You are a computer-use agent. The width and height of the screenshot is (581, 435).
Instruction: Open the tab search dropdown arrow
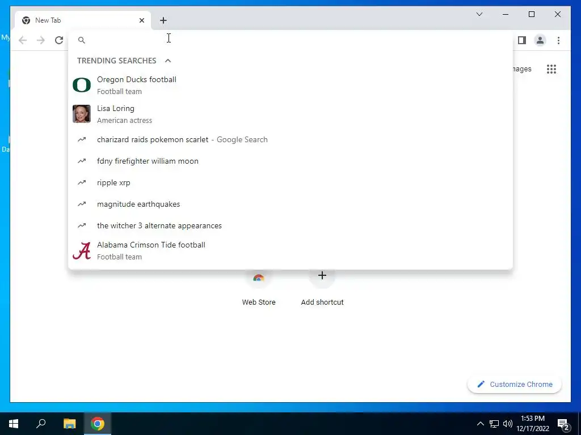[x=479, y=14]
